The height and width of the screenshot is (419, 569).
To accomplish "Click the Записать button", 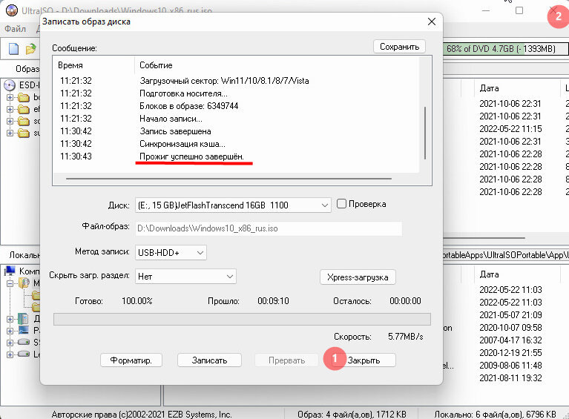I will click(209, 360).
